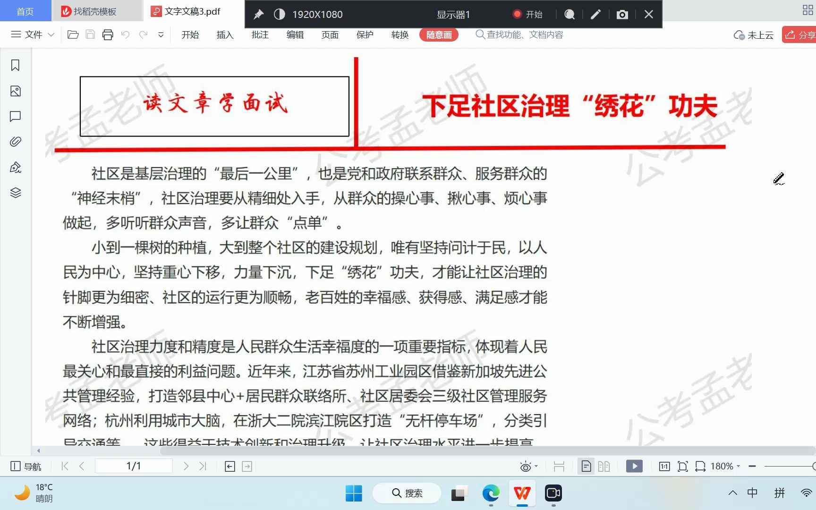The image size is (816, 510).
Task: Open the 保护 ribbon tab
Action: pos(365,34)
